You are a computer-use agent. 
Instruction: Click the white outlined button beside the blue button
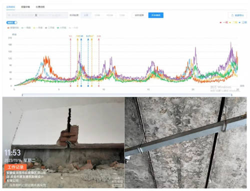pyautogui.click(x=139, y=15)
